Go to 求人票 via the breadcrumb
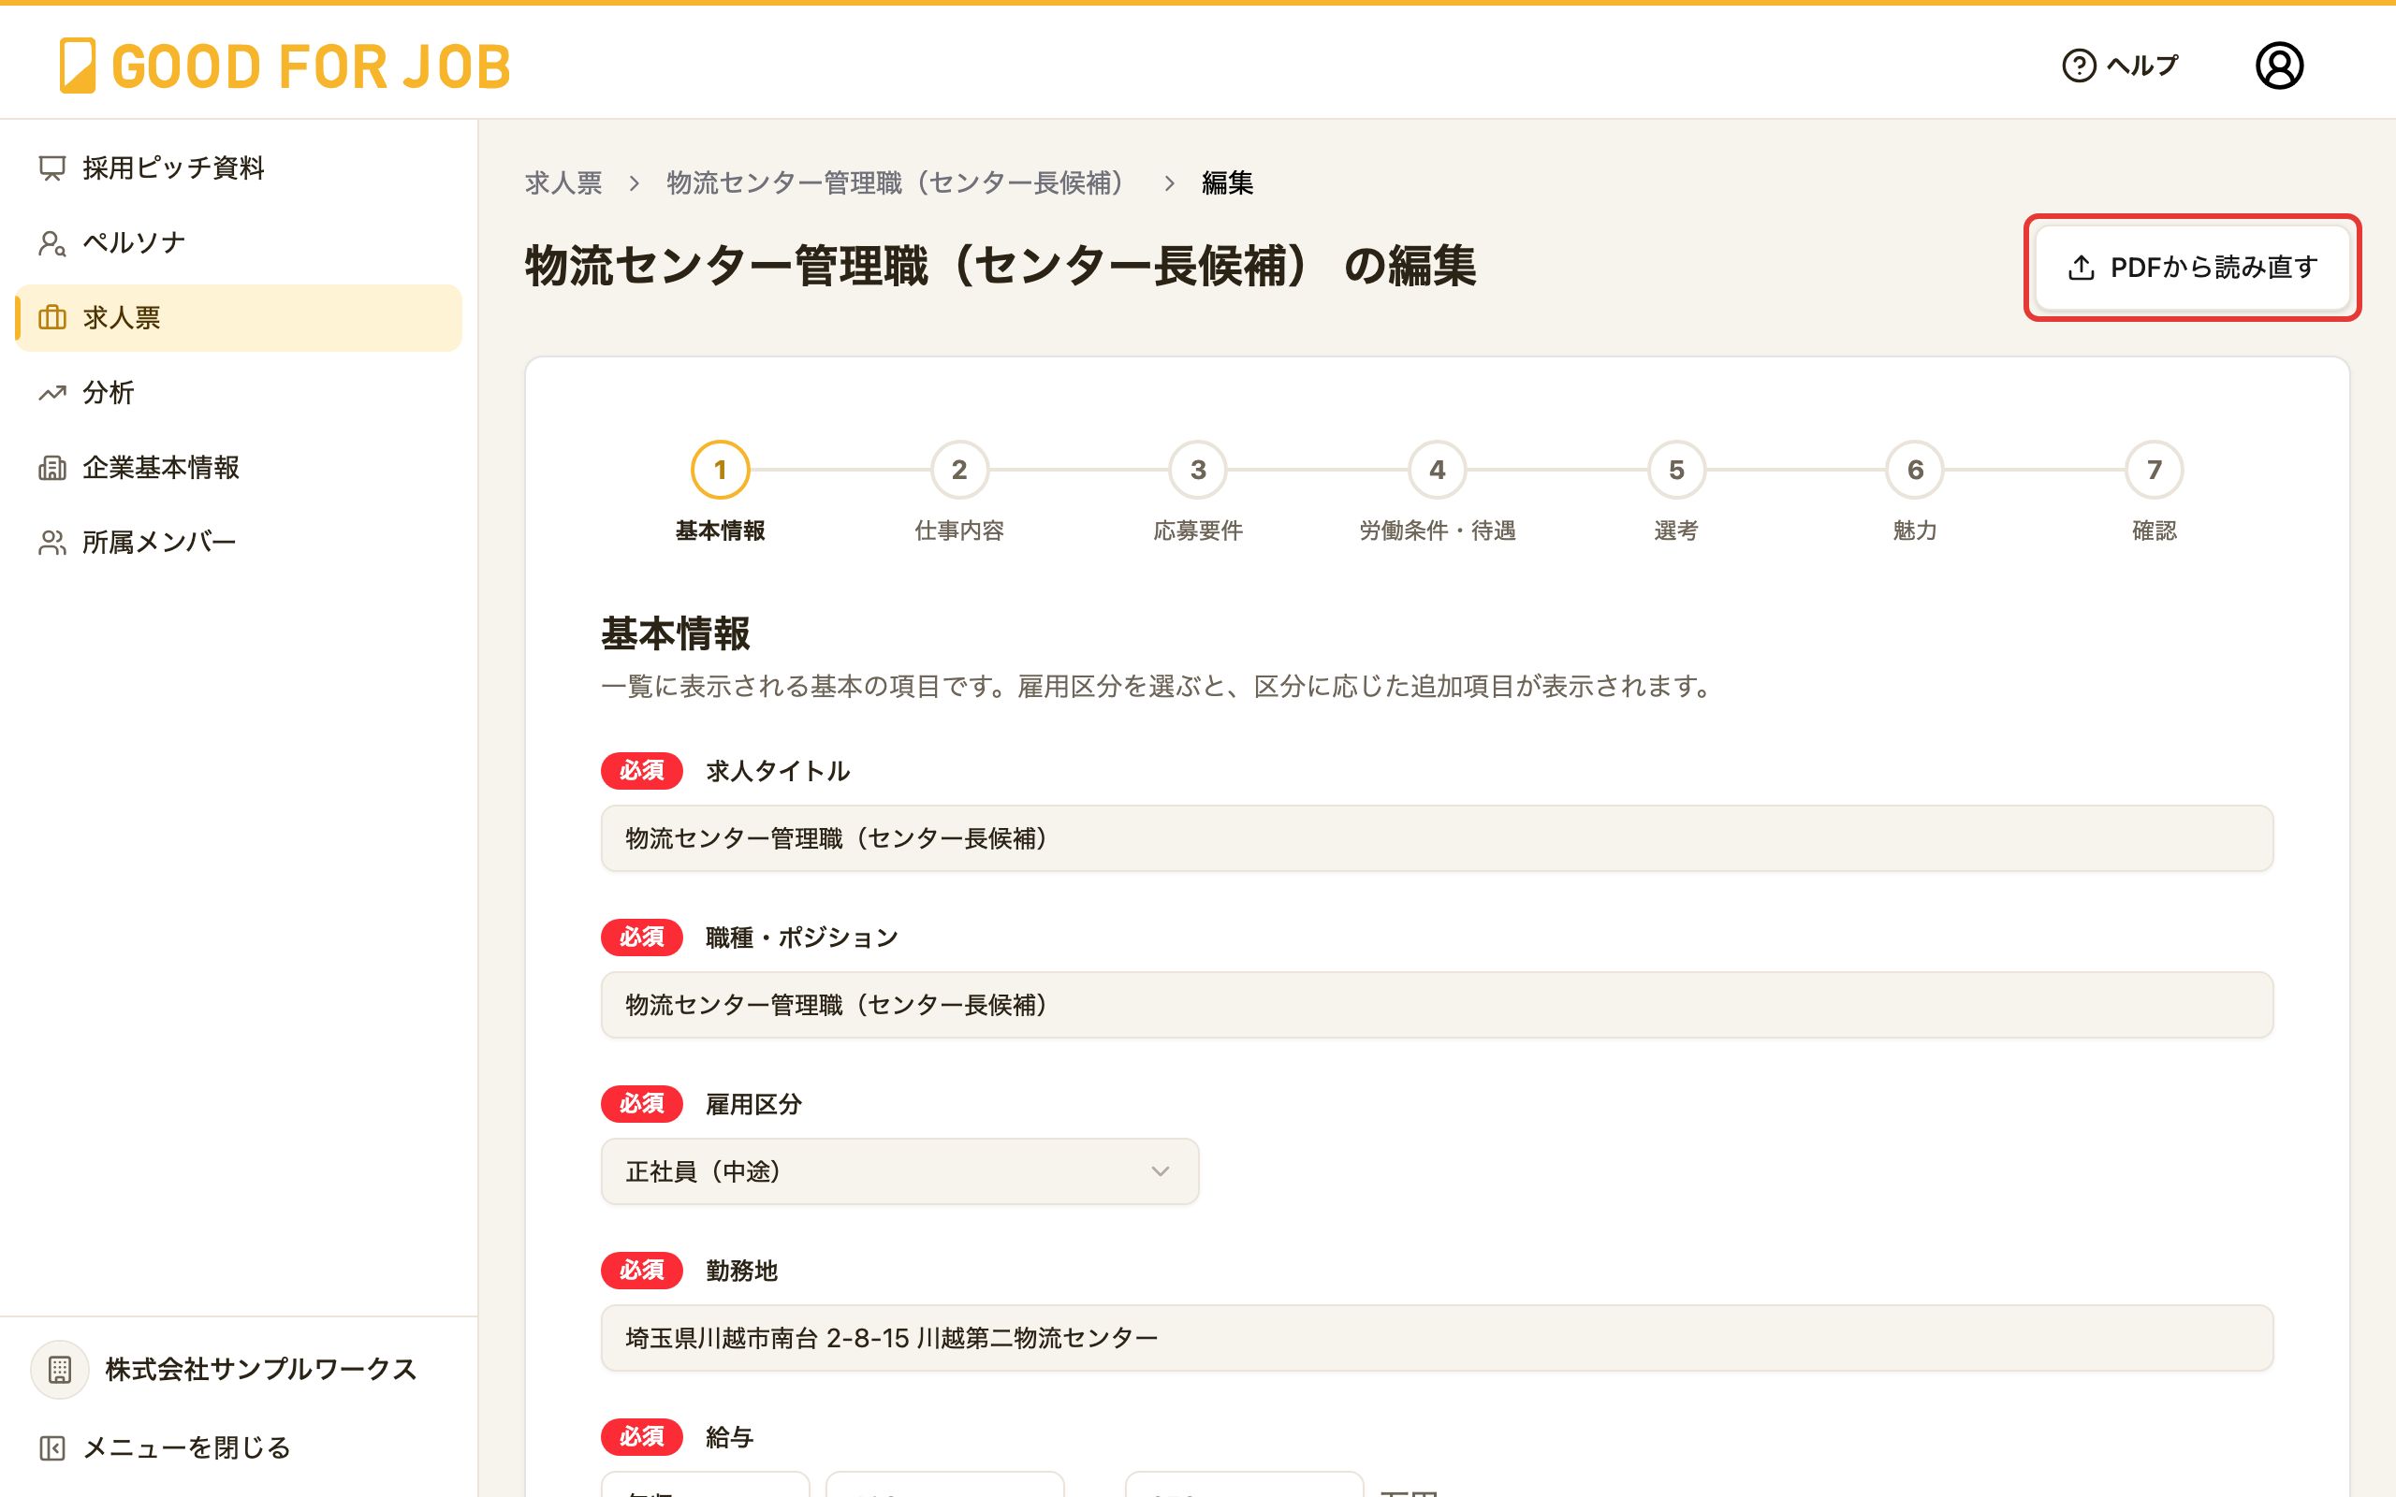 563,183
